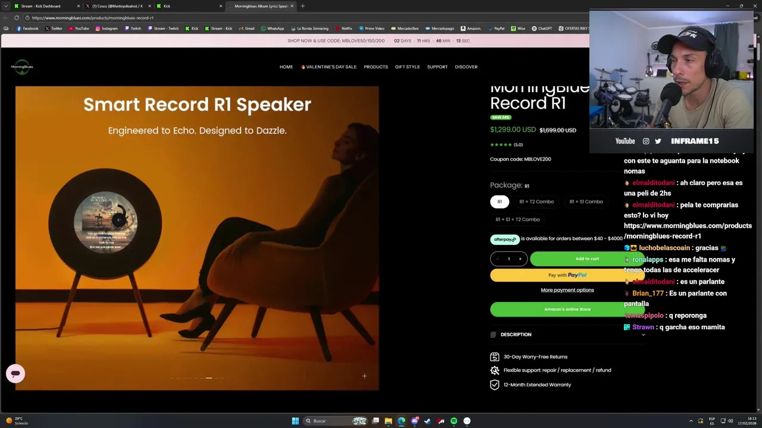Viewport: 762px width, 428px height.
Task: Open Amazon's online Store button
Action: coord(567,309)
